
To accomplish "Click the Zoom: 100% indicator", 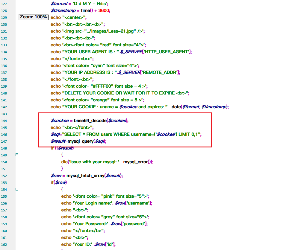I will click(33, 17).
